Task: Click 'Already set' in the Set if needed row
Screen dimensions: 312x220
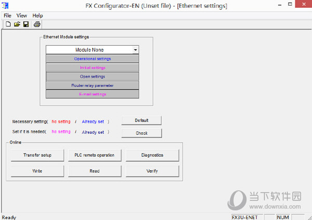Action: click(93, 132)
